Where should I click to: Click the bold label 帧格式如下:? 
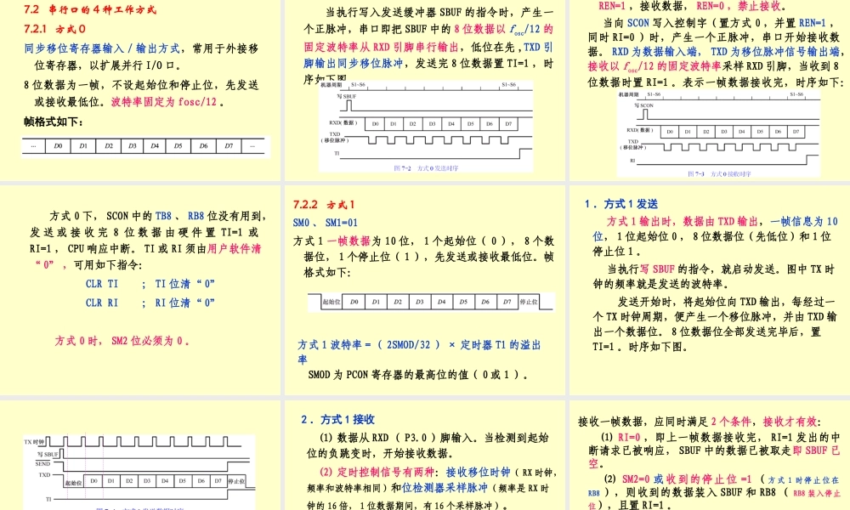54,122
